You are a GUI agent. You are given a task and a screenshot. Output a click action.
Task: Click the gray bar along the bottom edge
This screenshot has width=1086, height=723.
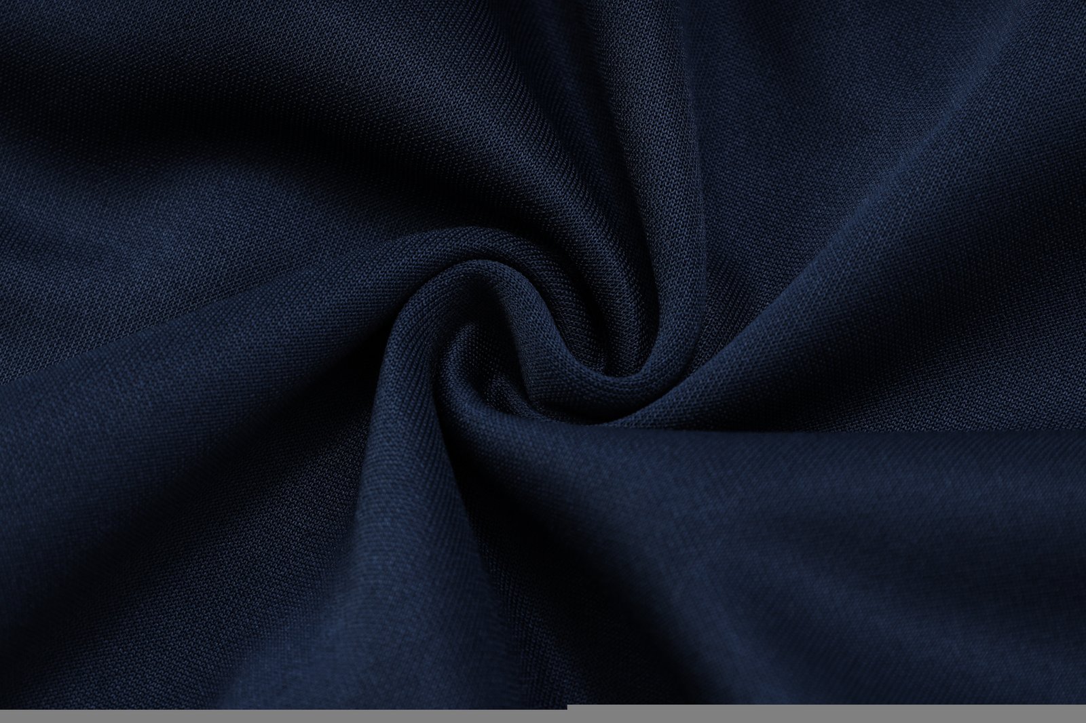coord(271,717)
